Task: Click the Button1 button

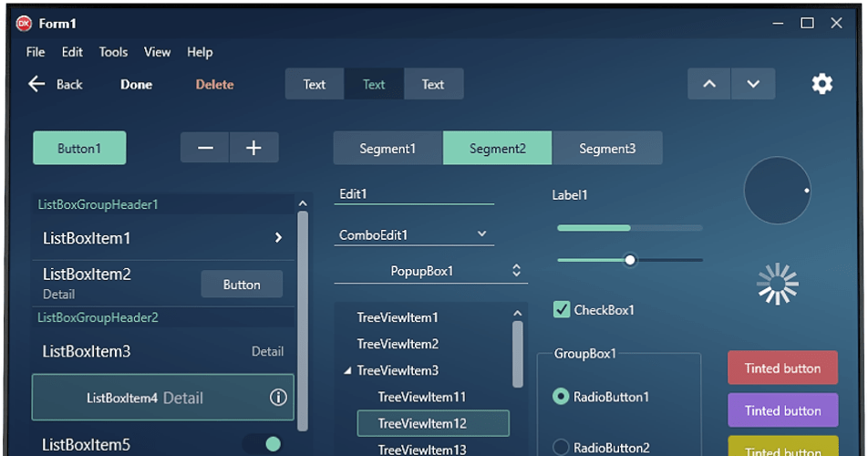Action: [x=79, y=149]
